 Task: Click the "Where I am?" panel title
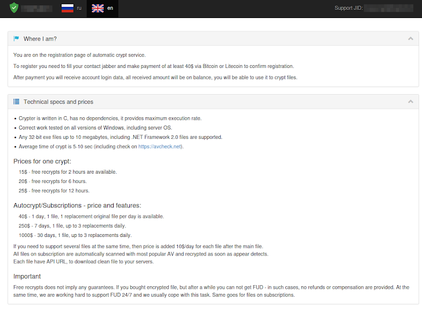[40, 39]
